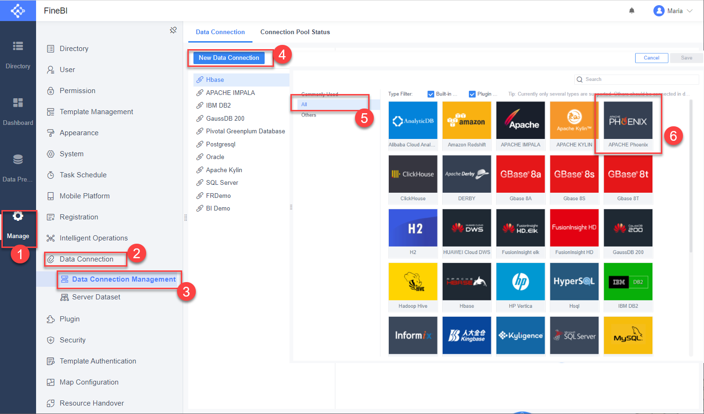
Task: Click the database tiles vertical scrollbar
Action: click(691, 176)
